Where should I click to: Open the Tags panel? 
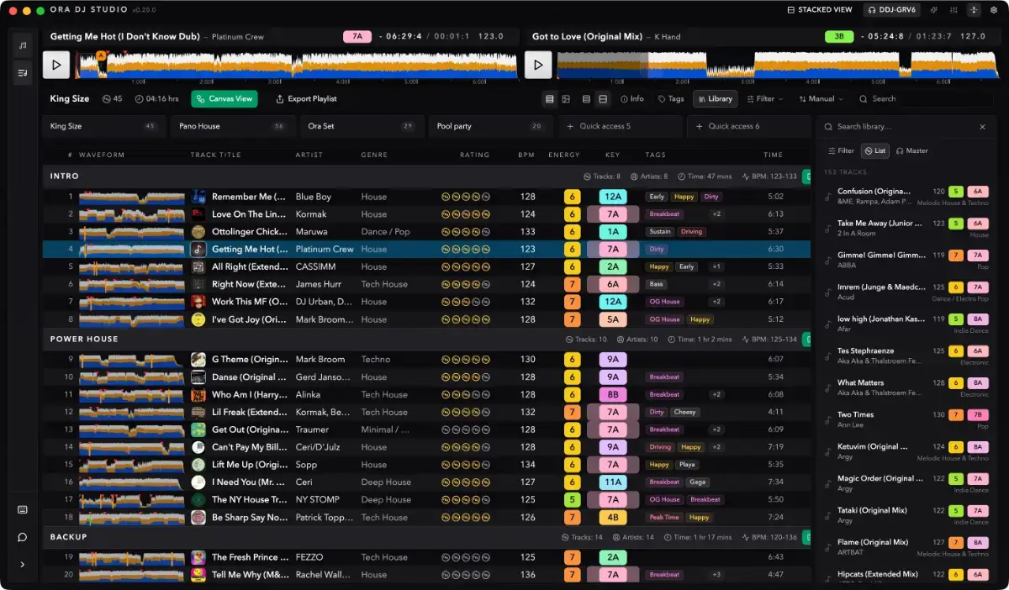(671, 98)
